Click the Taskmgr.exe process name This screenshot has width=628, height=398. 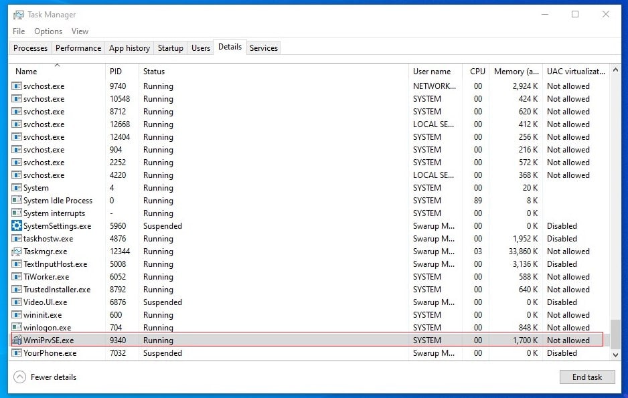point(46,252)
